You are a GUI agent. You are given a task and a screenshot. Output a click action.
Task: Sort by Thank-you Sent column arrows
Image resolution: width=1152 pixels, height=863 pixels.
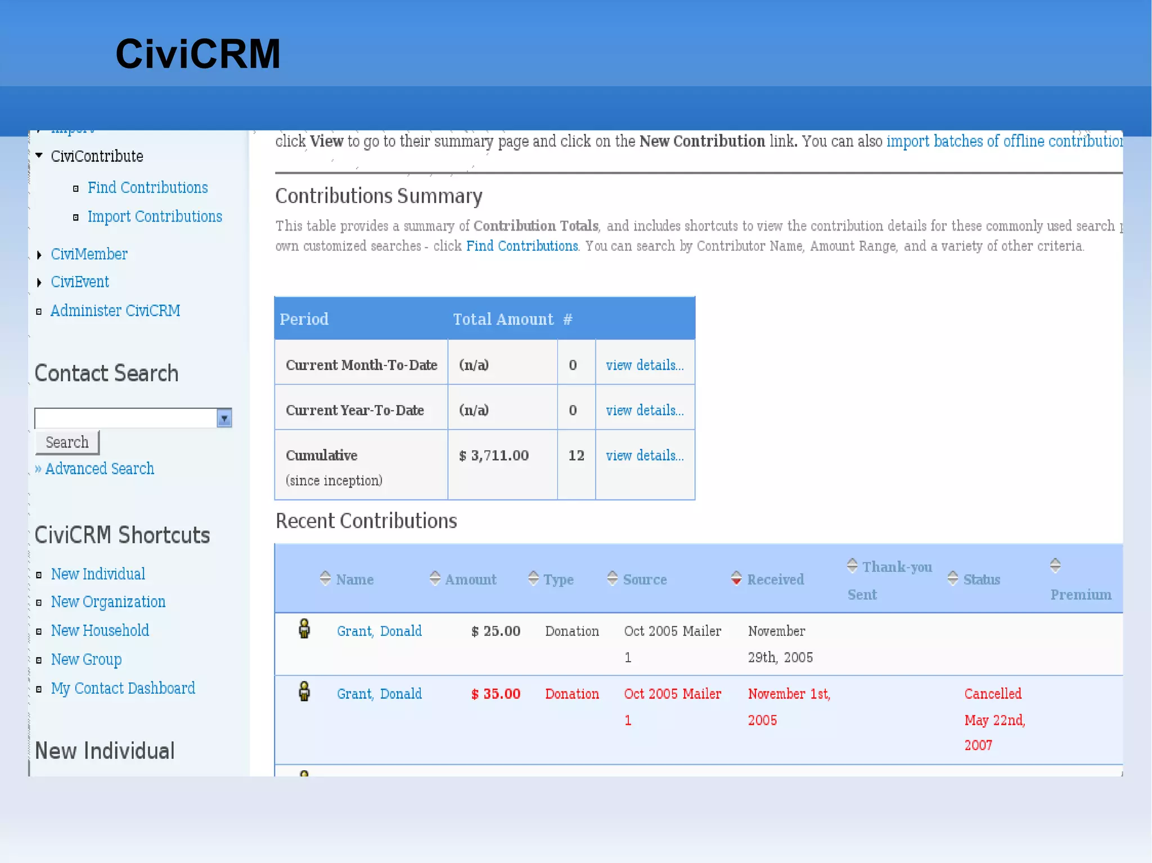point(852,565)
